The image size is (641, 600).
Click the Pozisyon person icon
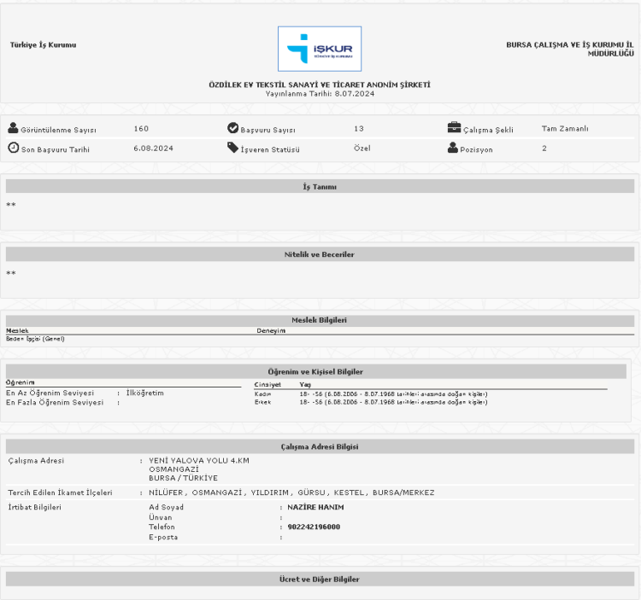[454, 149]
